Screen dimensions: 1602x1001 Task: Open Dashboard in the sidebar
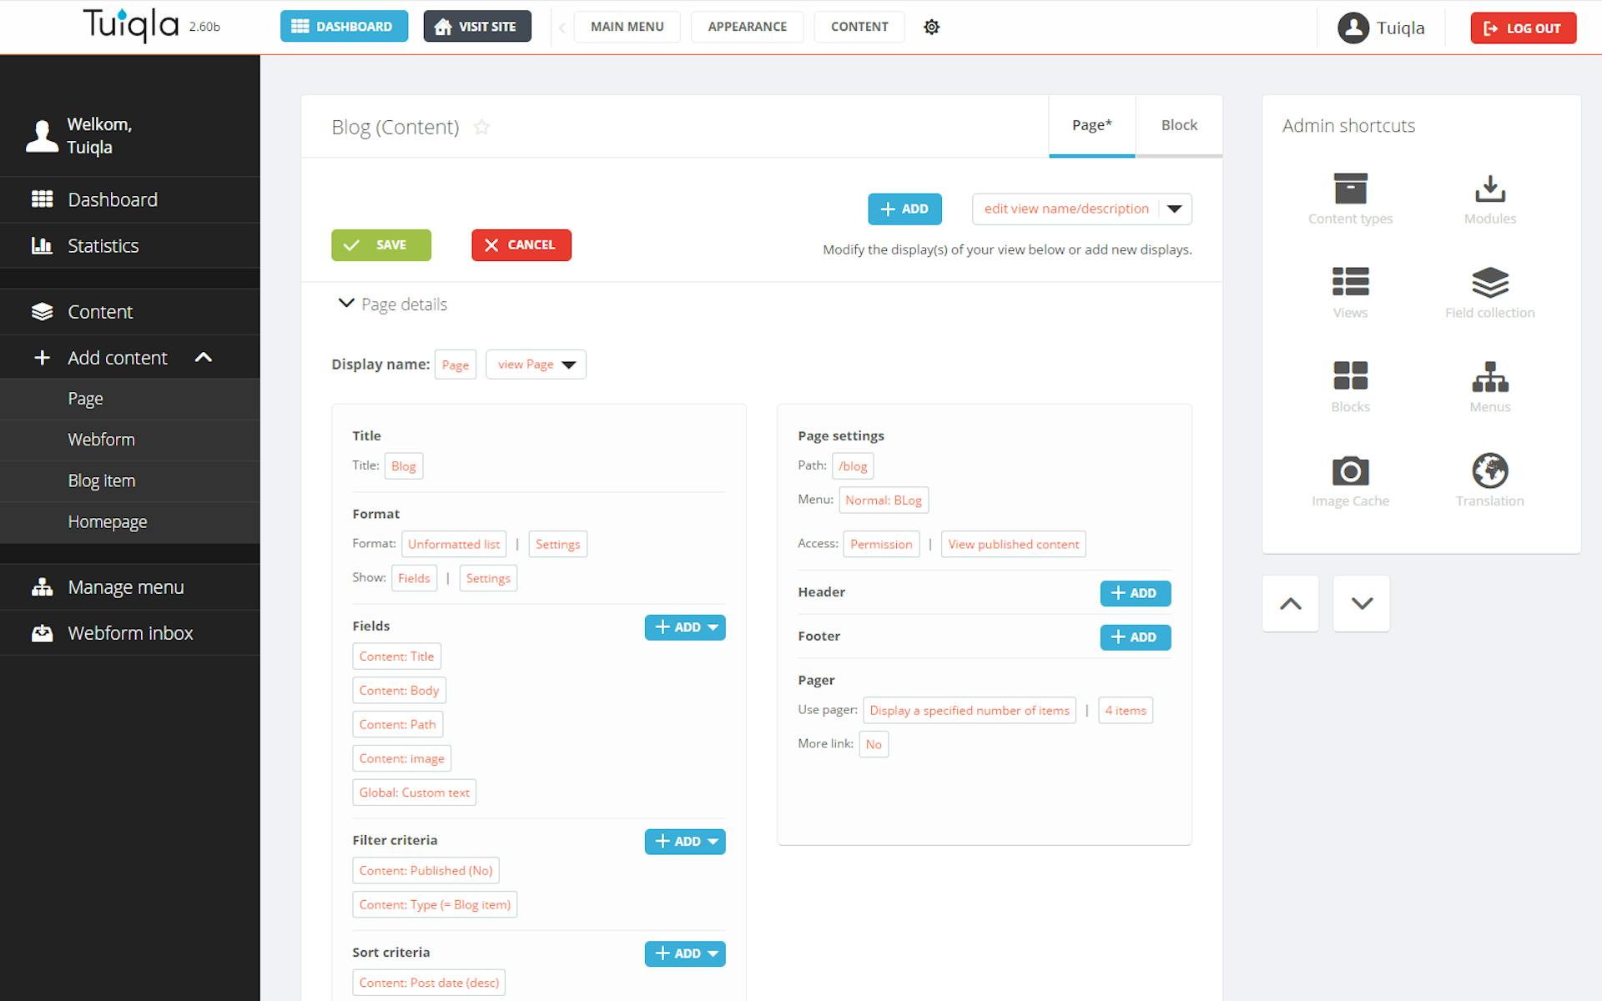[x=130, y=199]
